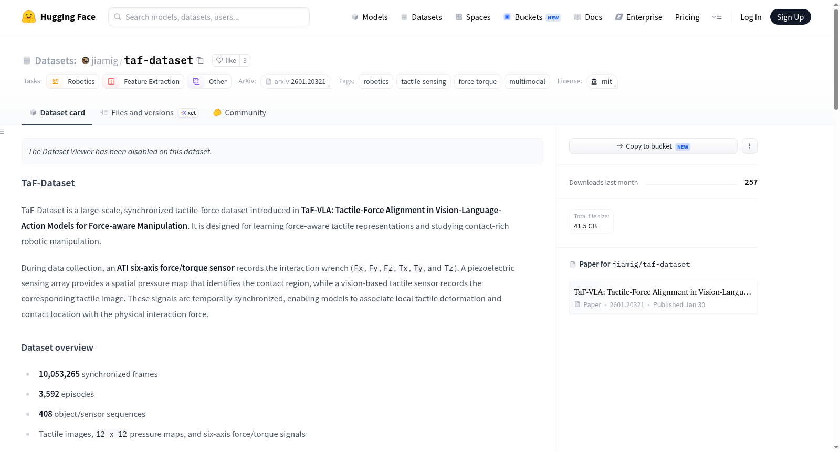Select the tactile-sensing tag
The height and width of the screenshot is (452, 840).
(424, 81)
